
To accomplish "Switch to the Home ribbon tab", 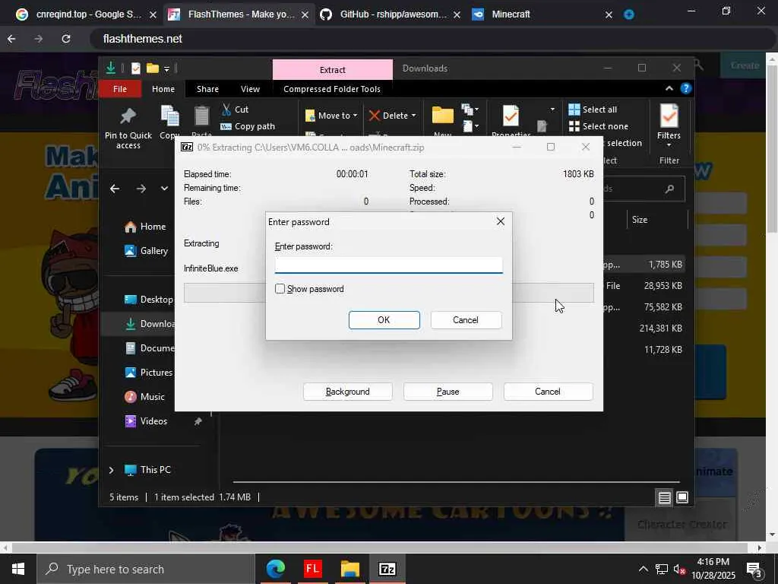I will [x=163, y=89].
